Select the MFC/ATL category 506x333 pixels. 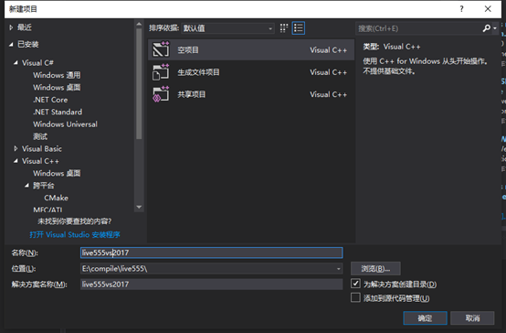[47, 209]
